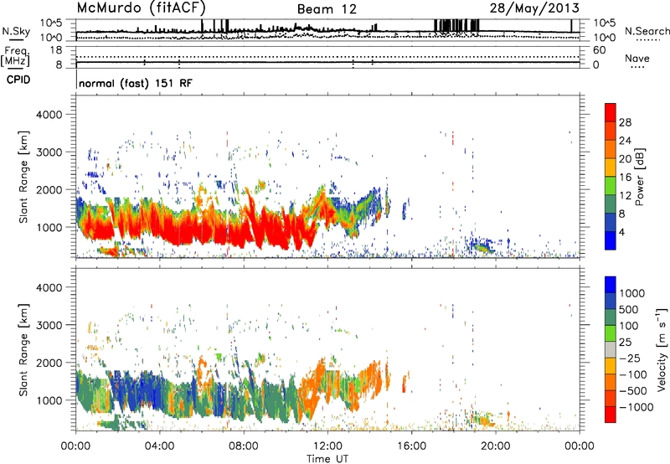
Task: Click the 12:00 time axis tick label
Action: point(327,446)
